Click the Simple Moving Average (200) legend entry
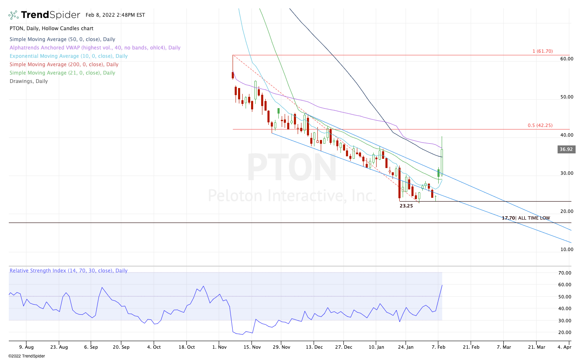 pos(64,65)
